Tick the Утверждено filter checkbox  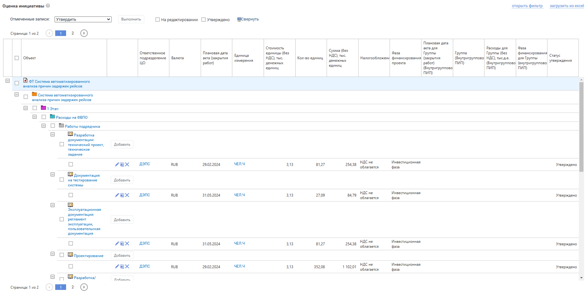coord(203,20)
